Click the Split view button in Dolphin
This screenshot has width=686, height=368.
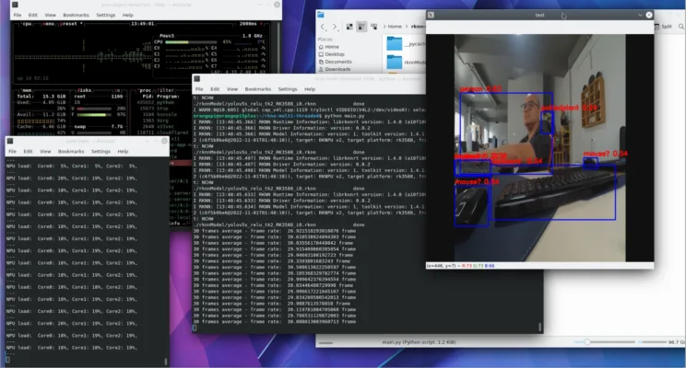tap(664, 27)
